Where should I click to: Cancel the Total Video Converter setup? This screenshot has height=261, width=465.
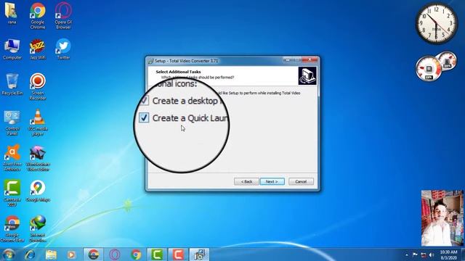[301, 181]
